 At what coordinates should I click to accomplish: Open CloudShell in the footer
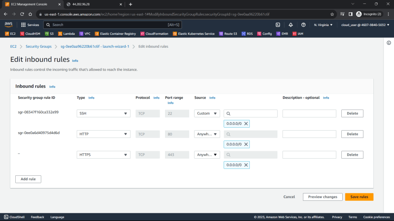click(14, 217)
